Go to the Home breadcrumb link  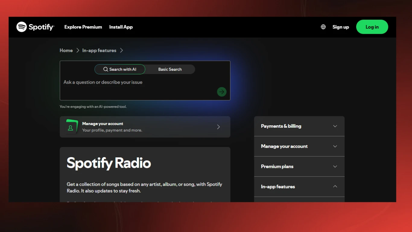point(66,50)
